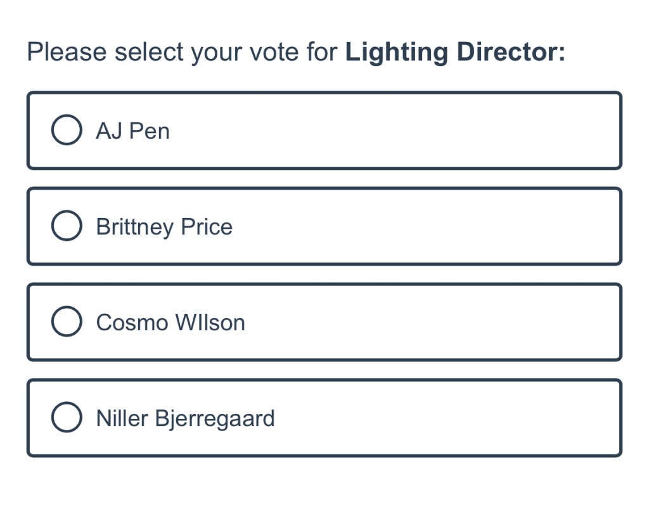Select the Niller Bjerregaard radio button
The image size is (649, 523).
[67, 417]
